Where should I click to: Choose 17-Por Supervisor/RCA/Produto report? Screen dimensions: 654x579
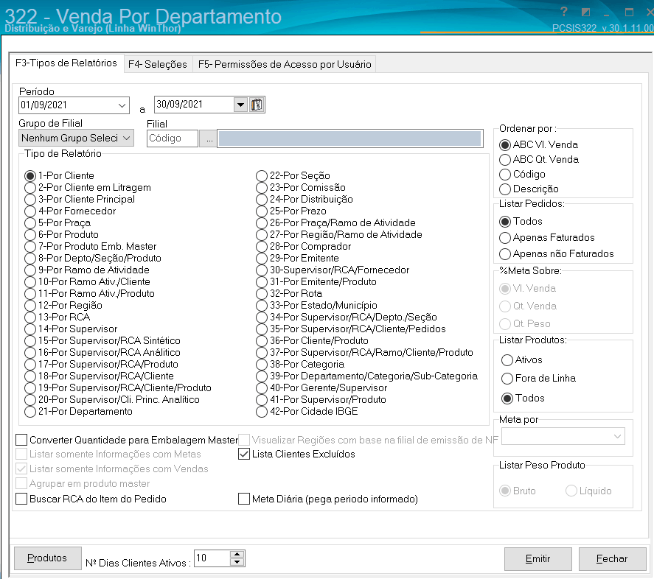tap(30, 365)
